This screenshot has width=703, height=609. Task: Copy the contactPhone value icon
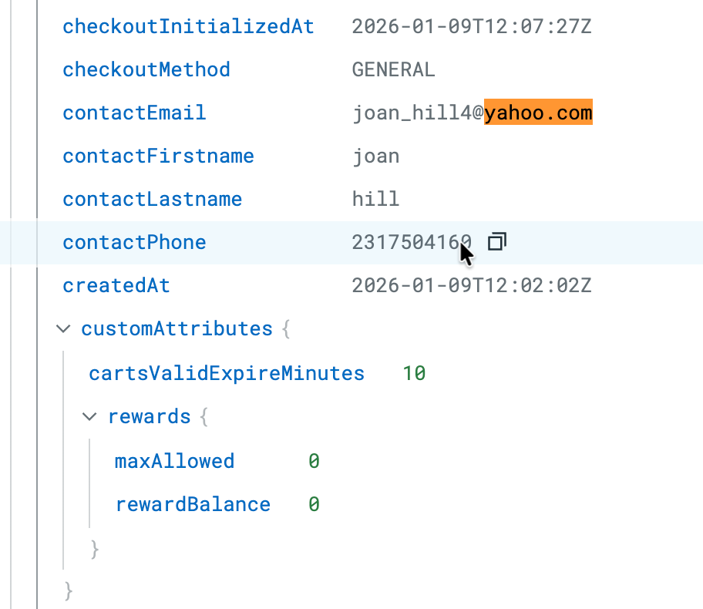[x=497, y=242]
